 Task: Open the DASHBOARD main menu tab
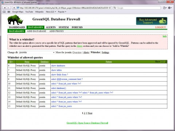17,27
